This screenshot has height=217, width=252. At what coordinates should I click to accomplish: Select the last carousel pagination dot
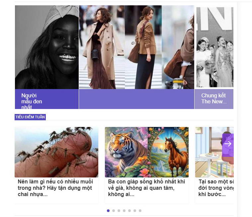pyautogui.click(x=140, y=211)
